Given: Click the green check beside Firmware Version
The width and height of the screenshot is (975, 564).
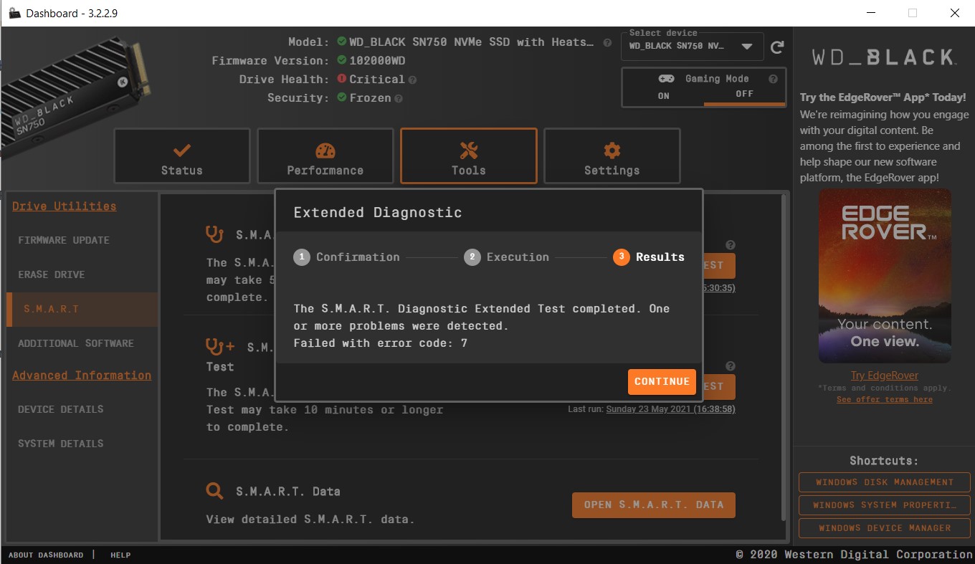Looking at the screenshot, I should click(x=342, y=60).
